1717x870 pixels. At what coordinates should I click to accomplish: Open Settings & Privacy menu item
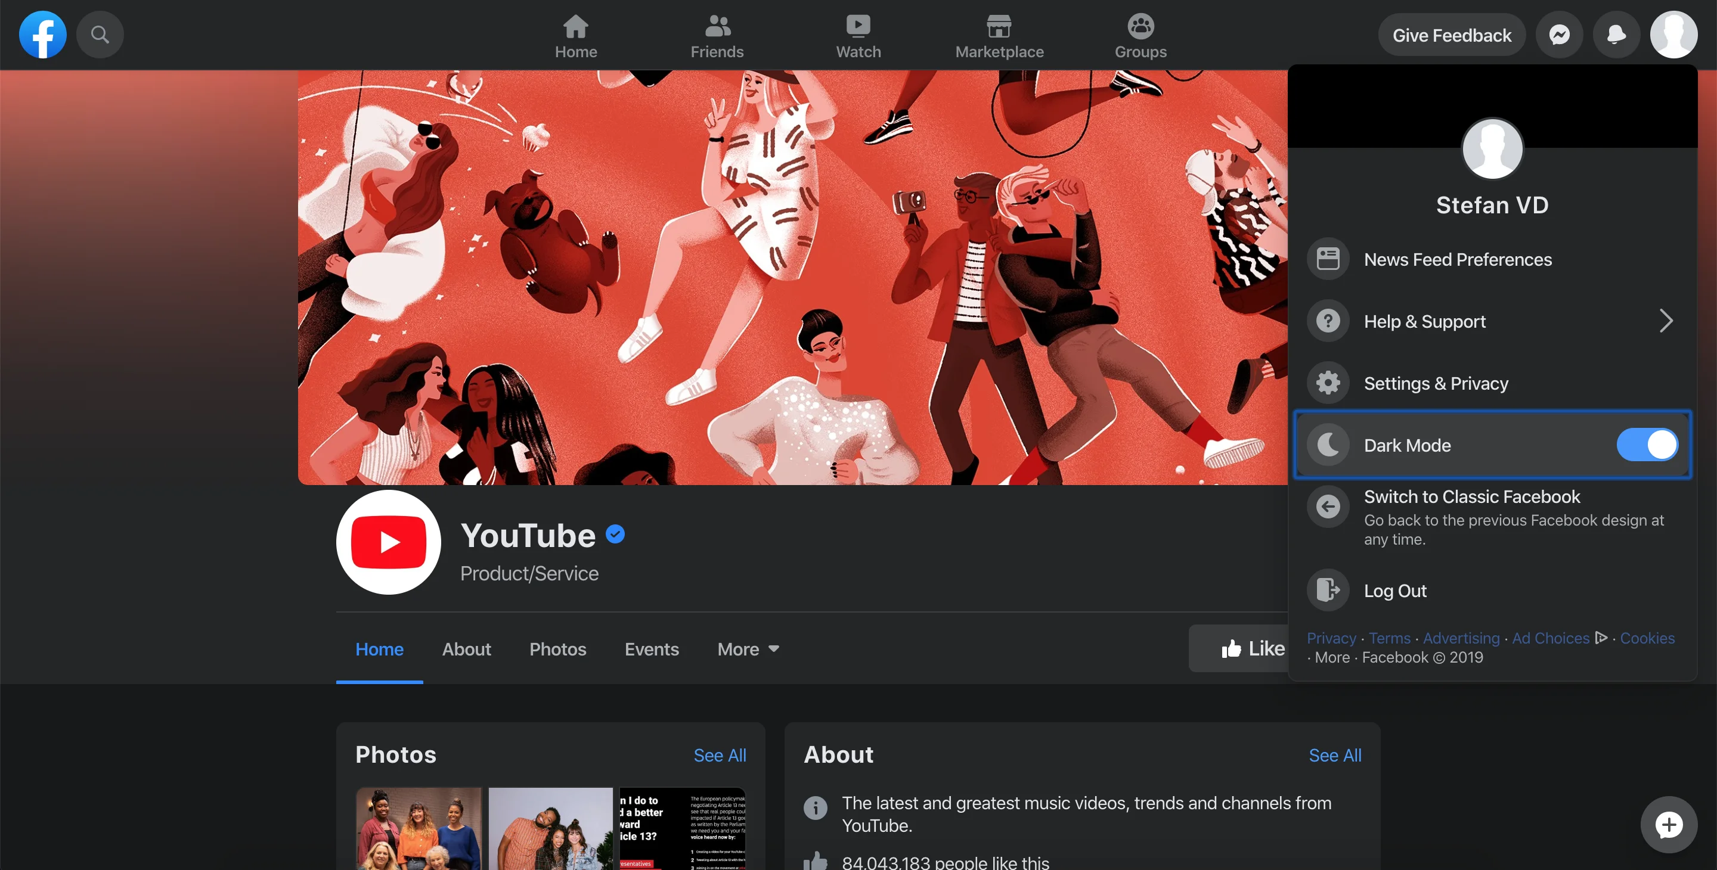click(x=1492, y=383)
